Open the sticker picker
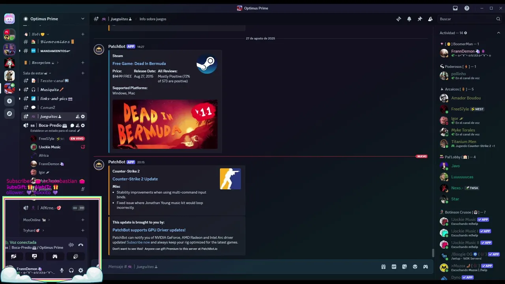Image resolution: width=505 pixels, height=284 pixels. 404,267
